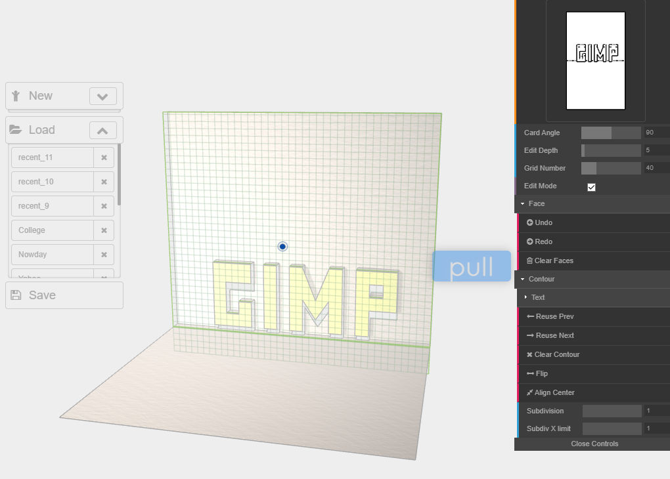Load the College card
Screen dimensions: 670x479
(x=53, y=230)
